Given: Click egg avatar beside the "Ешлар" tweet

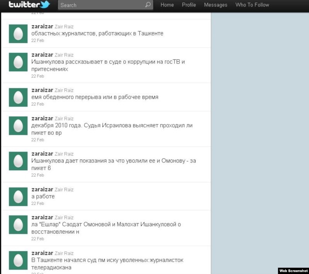Looking at the screenshot, I should [18, 225].
